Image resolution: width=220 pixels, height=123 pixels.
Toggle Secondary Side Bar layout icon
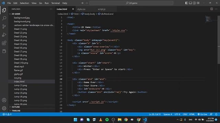194,3
